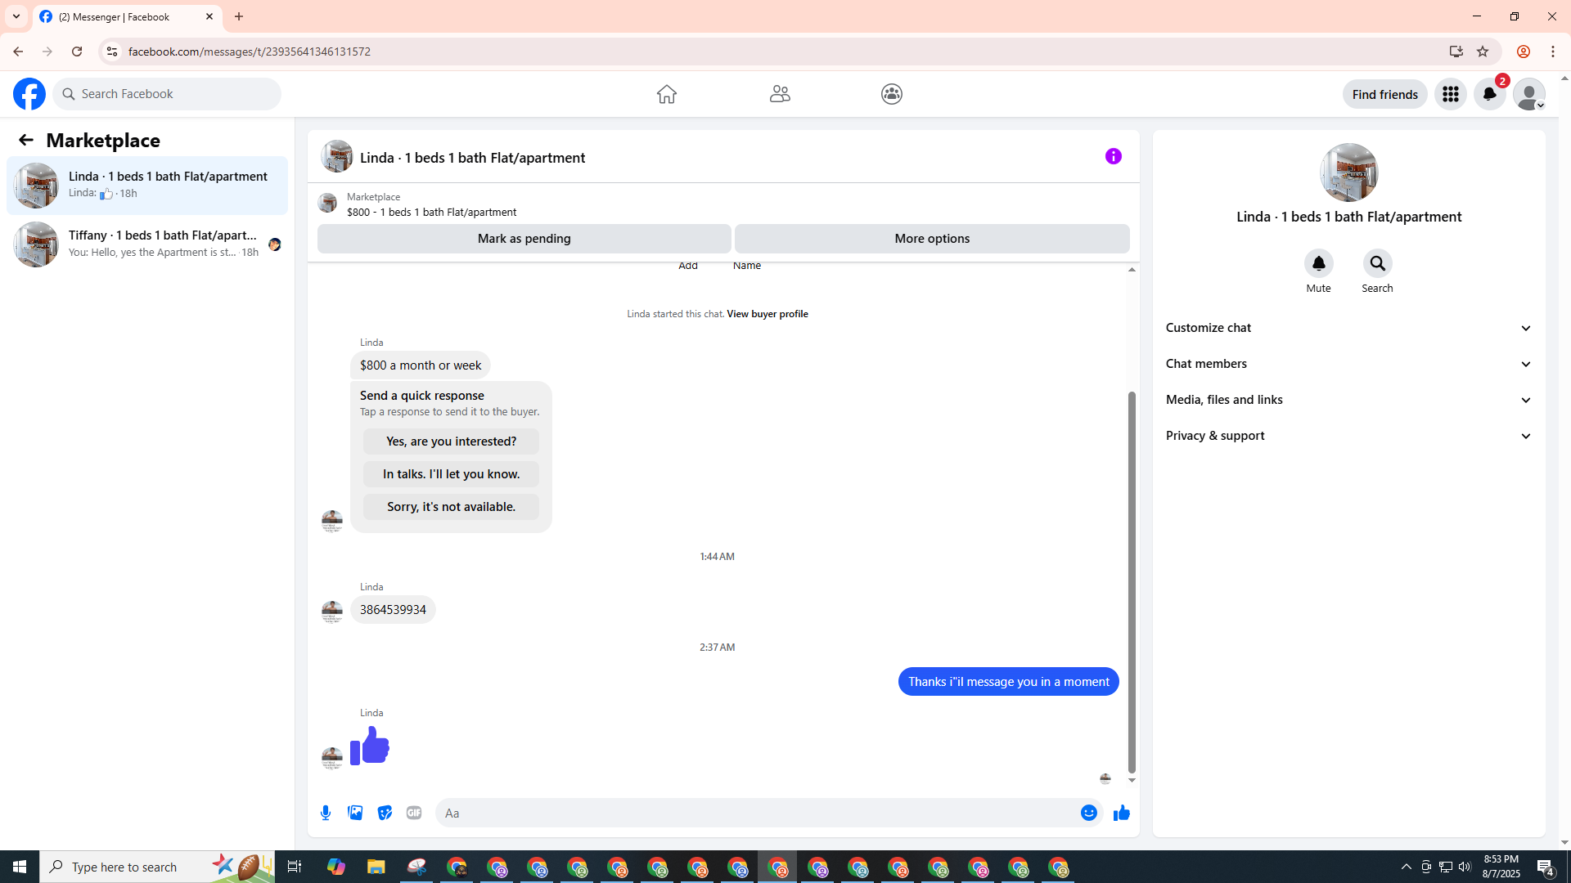1571x883 pixels.
Task: Click the taskbar search box
Action: [157, 867]
